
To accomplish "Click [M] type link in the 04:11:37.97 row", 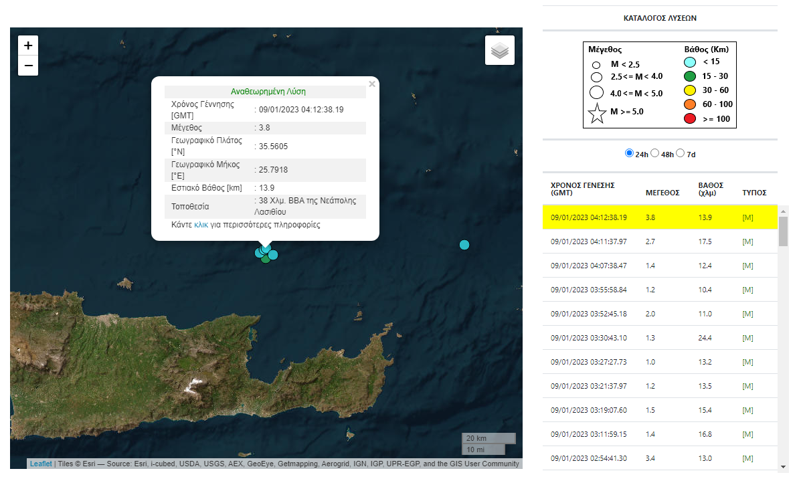I will [747, 241].
